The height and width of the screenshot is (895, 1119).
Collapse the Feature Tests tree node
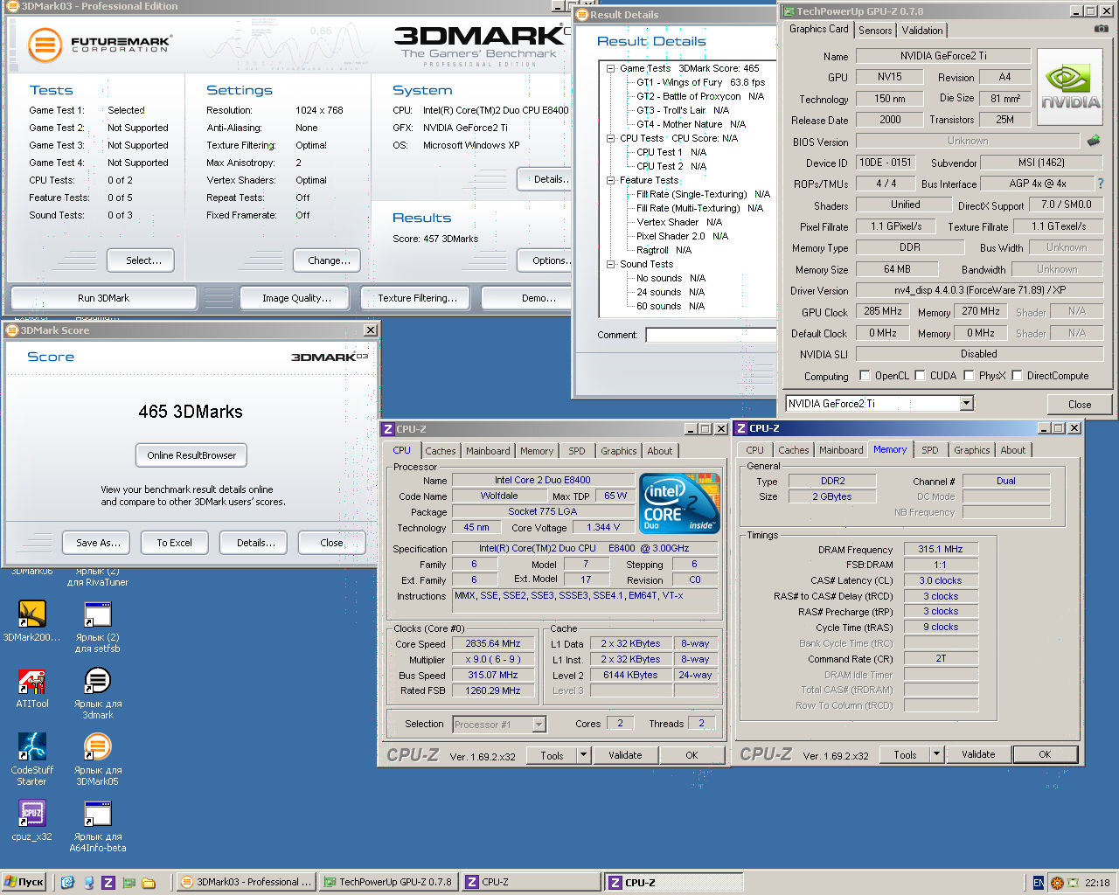click(x=611, y=180)
